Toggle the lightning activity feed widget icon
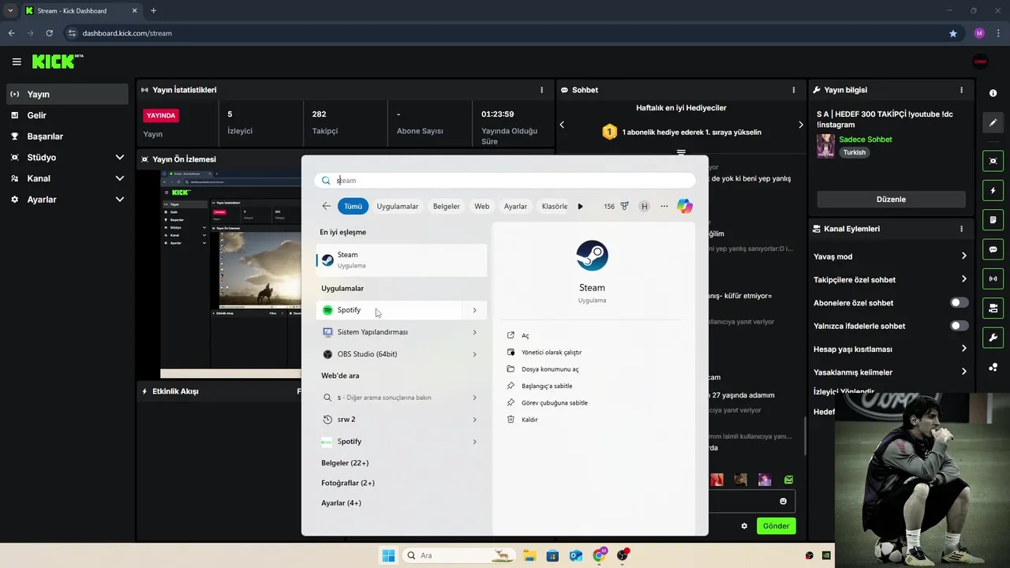 pos(993,191)
